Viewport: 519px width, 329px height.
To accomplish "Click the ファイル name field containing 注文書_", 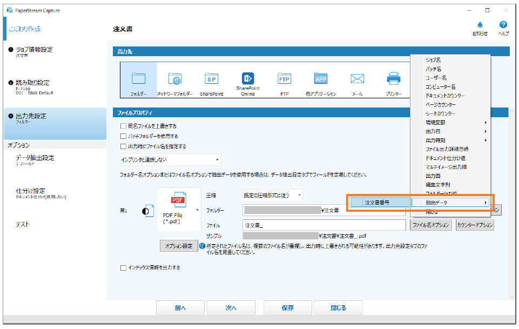I will 324,225.
